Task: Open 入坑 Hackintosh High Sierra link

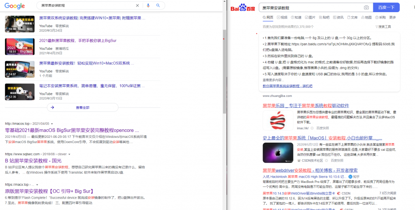Action: [x=304, y=177]
